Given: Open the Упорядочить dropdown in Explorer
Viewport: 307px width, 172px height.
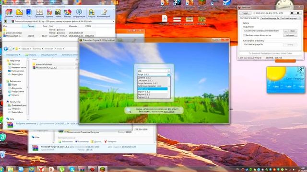Looking at the screenshot, I should pos(13,55).
